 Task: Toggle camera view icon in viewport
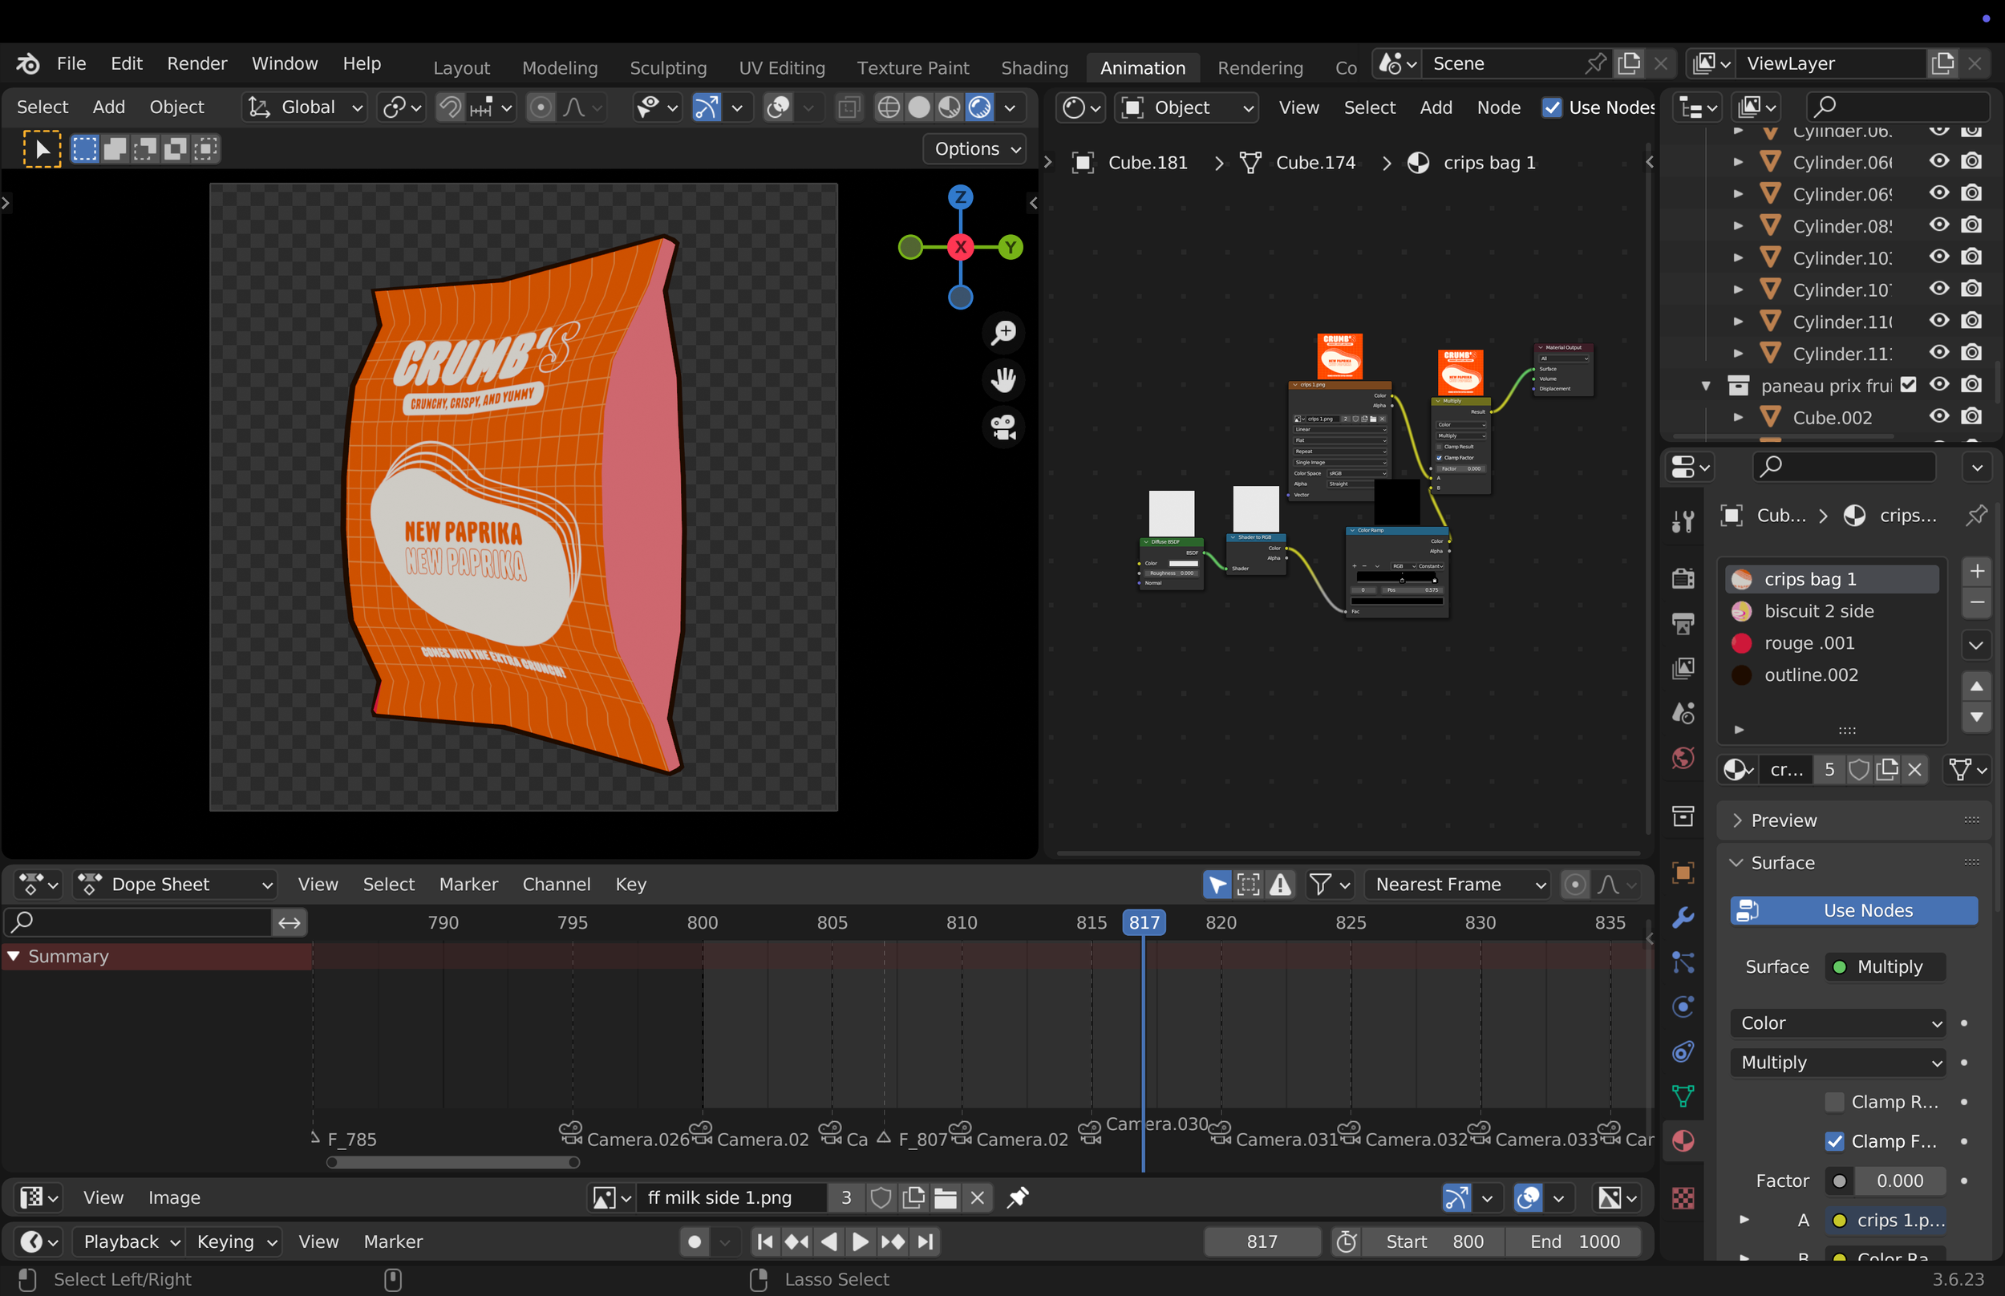pyautogui.click(x=1003, y=427)
